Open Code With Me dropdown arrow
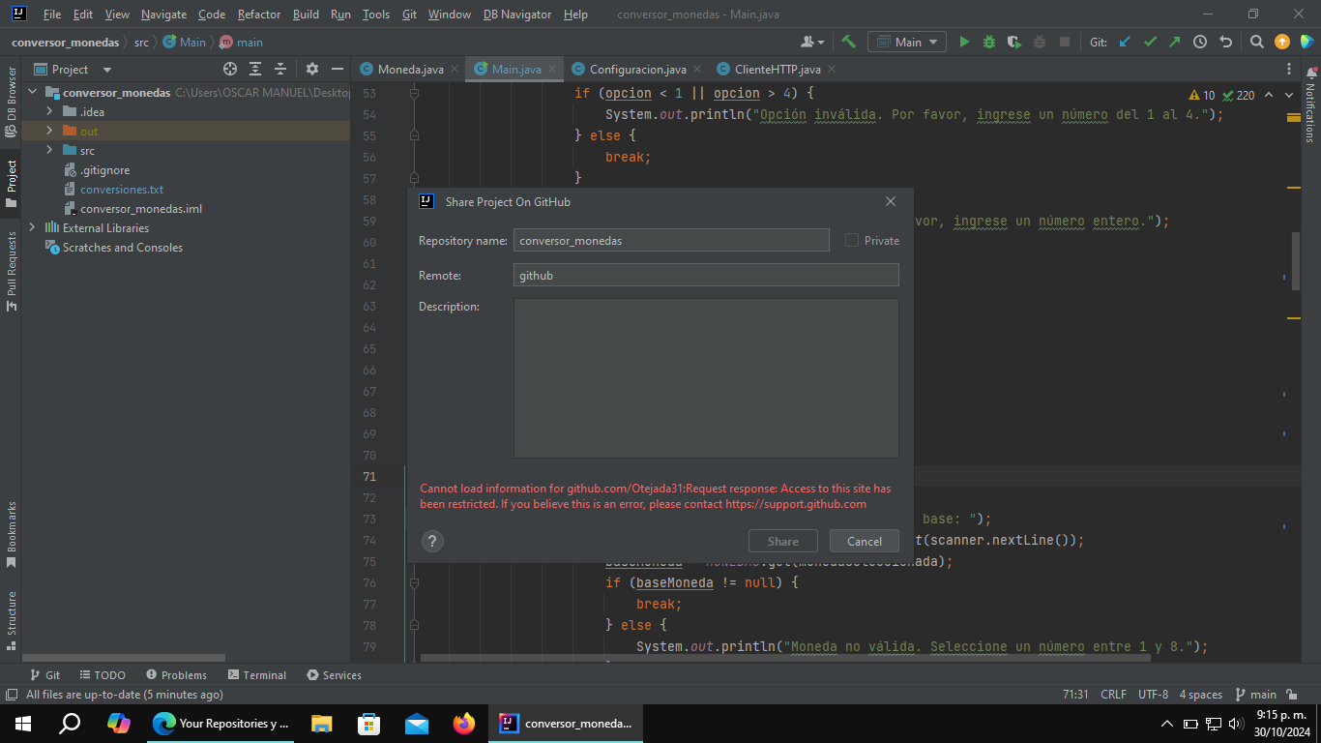 pos(821,43)
